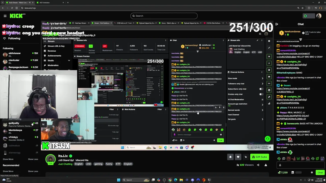Open Windows Start button on taskbar
This screenshot has width=326, height=183.
tap(118, 180)
